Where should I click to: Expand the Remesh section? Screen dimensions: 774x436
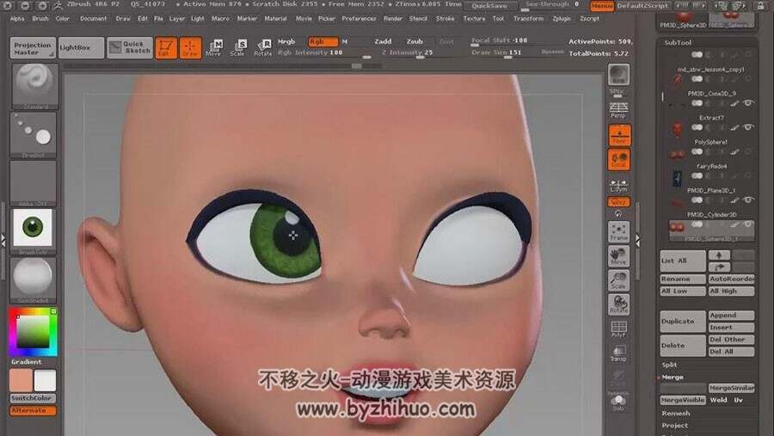click(x=676, y=414)
